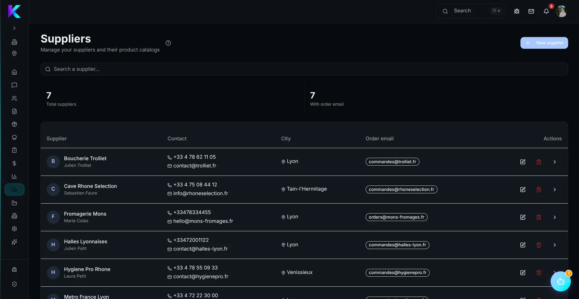Image resolution: width=579 pixels, height=299 pixels.
Task: Delete the Fromagerie Mons supplier
Action: (x=539, y=217)
